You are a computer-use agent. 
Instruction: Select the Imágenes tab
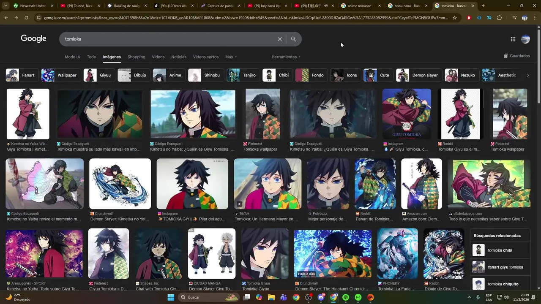(x=112, y=57)
